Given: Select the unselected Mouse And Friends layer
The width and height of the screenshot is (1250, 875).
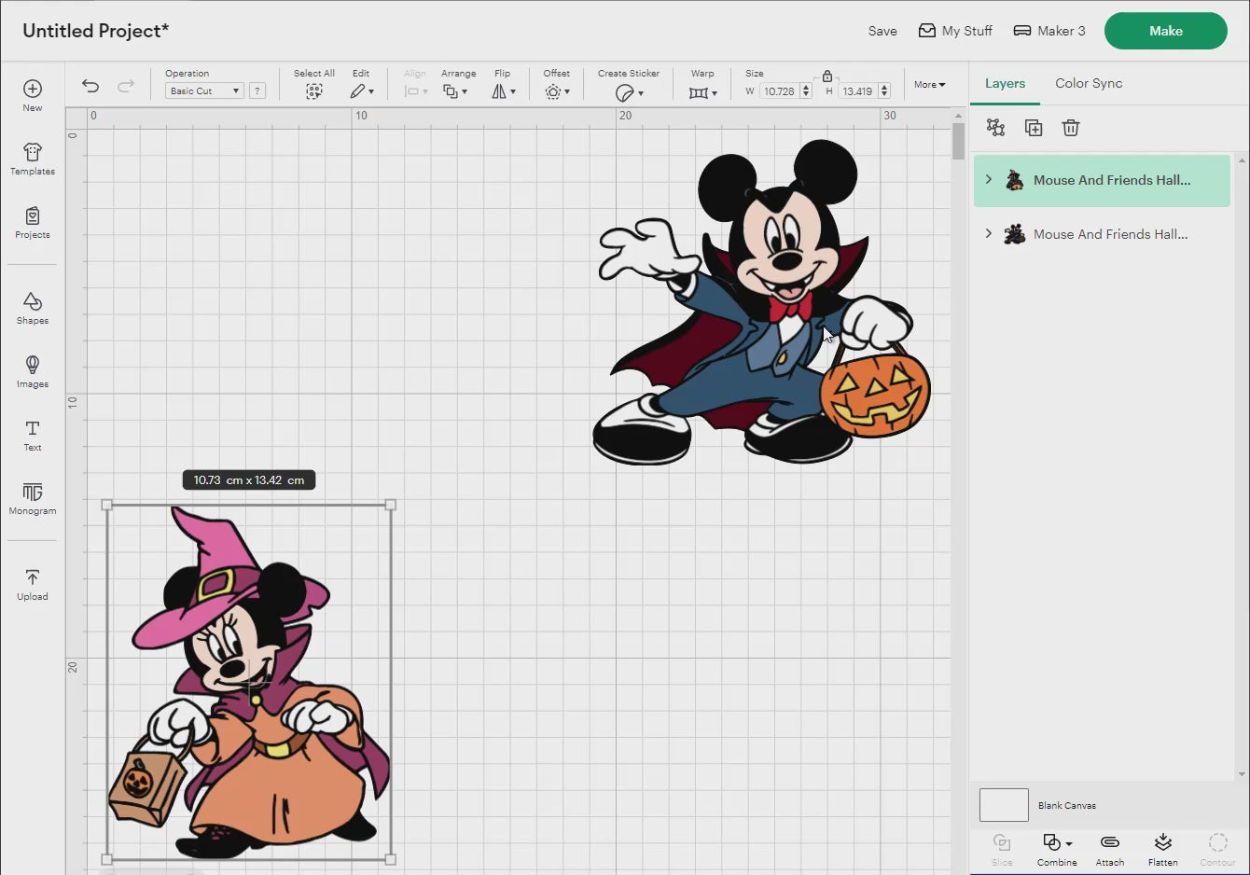Looking at the screenshot, I should pyautogui.click(x=1102, y=234).
